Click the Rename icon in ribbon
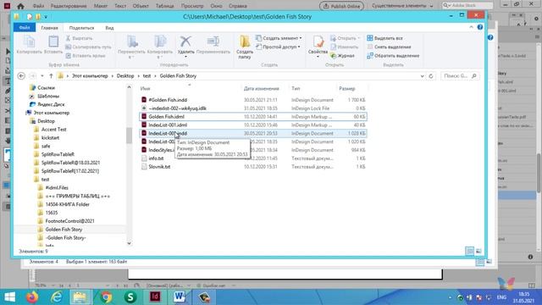The image size is (542, 305). click(213, 42)
